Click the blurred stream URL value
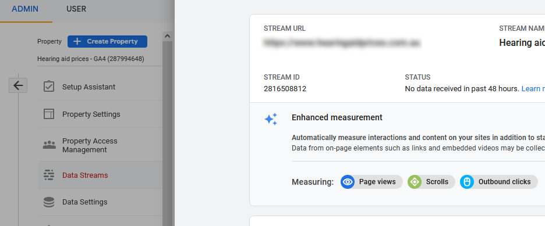 (342, 43)
